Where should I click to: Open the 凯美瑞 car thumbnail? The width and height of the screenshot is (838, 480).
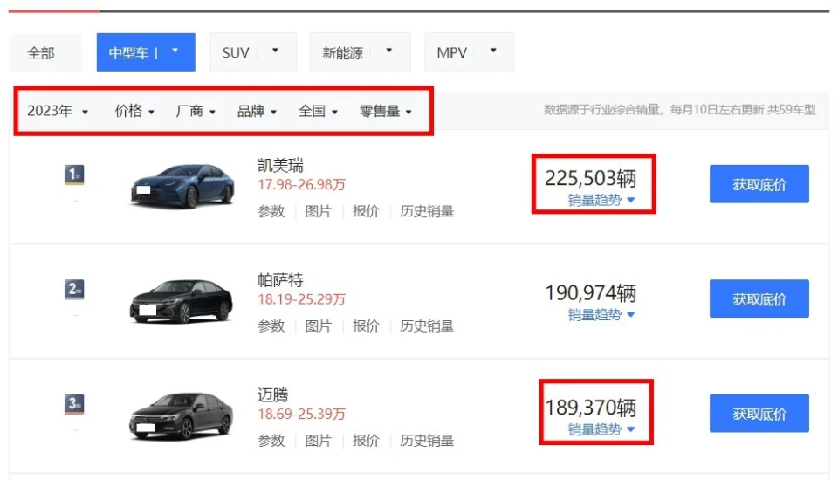182,186
